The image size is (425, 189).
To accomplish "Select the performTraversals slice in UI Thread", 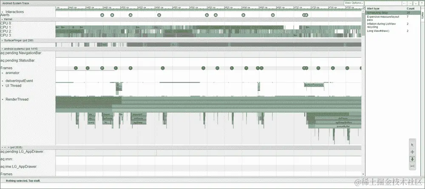I will click(x=314, y=85).
